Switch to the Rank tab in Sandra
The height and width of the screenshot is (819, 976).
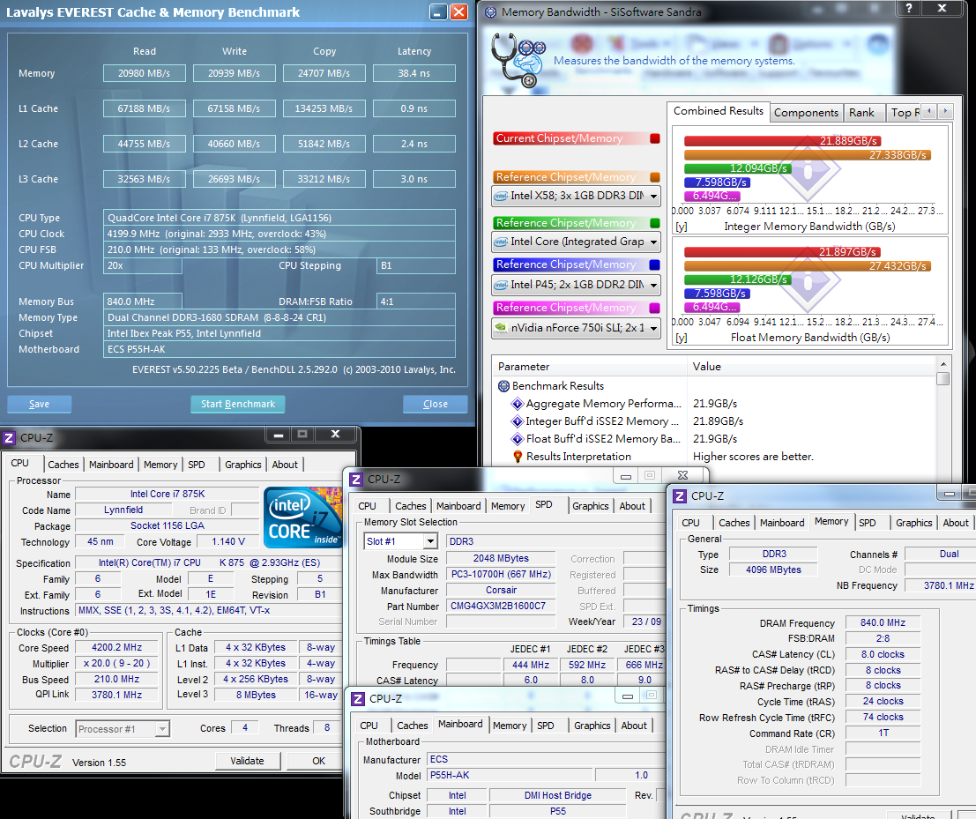tap(861, 113)
